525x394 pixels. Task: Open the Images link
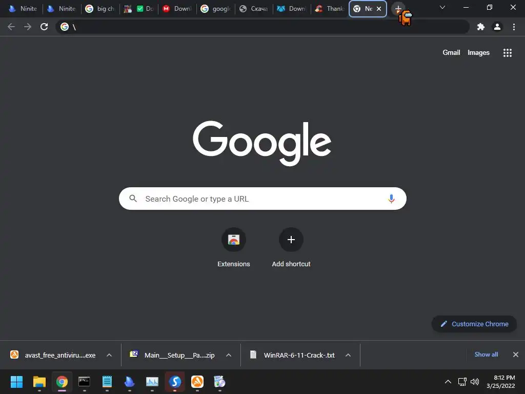[478, 53]
